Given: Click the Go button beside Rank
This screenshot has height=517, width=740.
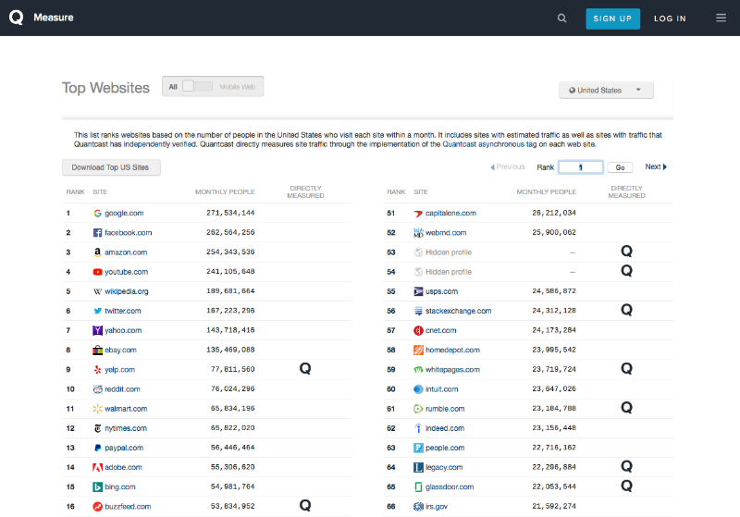Looking at the screenshot, I should [x=620, y=167].
